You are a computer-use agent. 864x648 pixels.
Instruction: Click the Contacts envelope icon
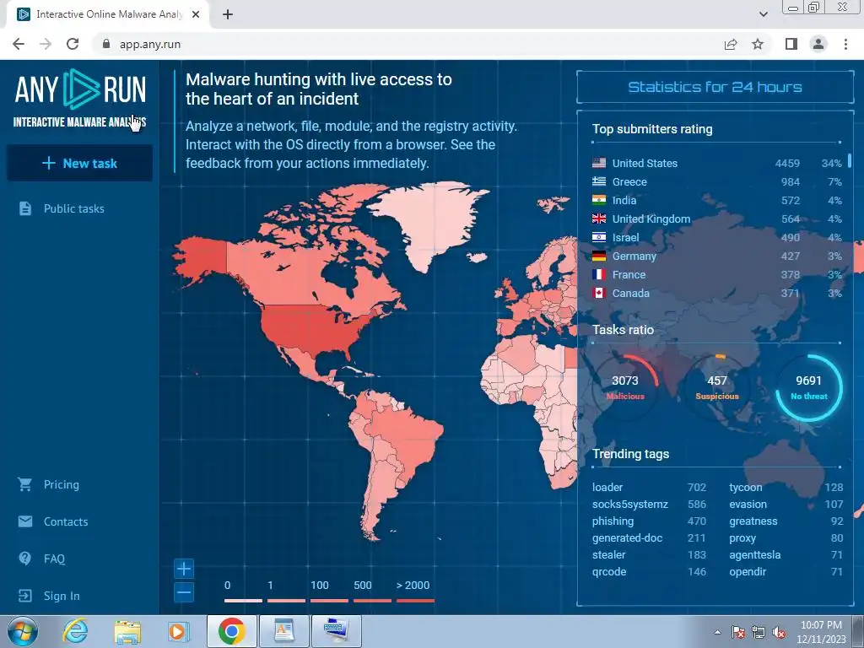point(25,521)
